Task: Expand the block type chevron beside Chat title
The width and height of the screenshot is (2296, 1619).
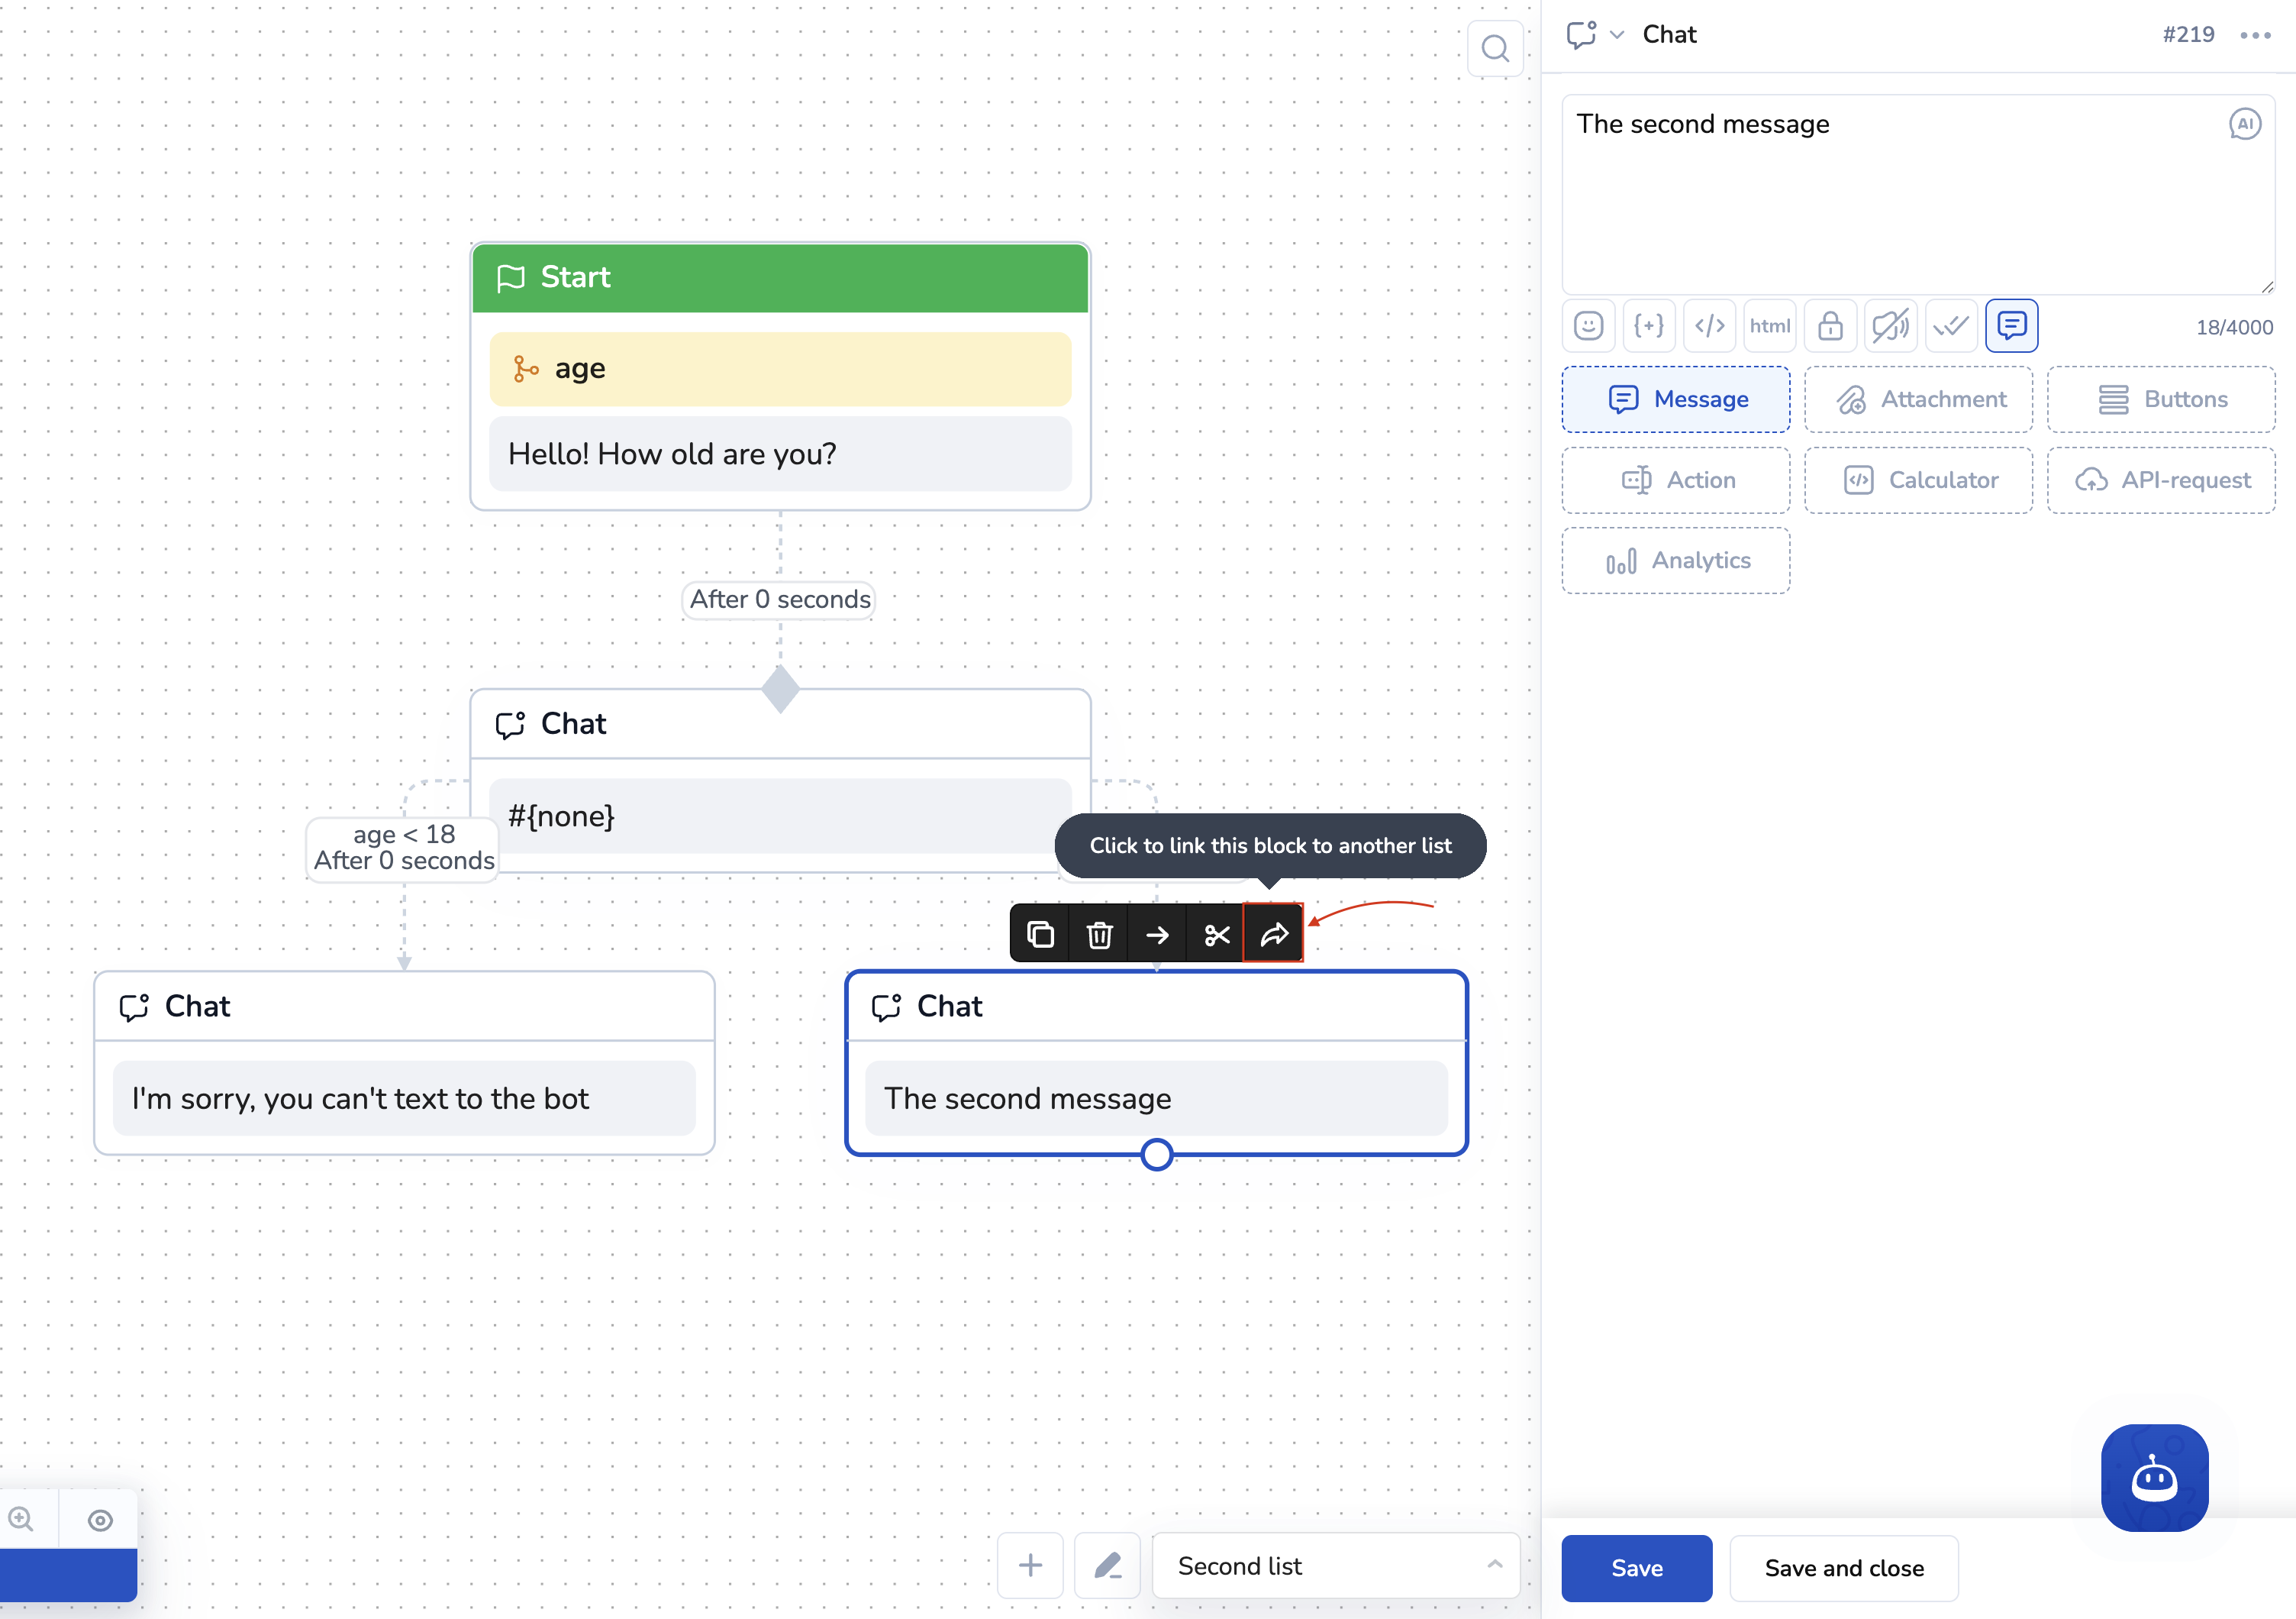Action: coord(1617,35)
